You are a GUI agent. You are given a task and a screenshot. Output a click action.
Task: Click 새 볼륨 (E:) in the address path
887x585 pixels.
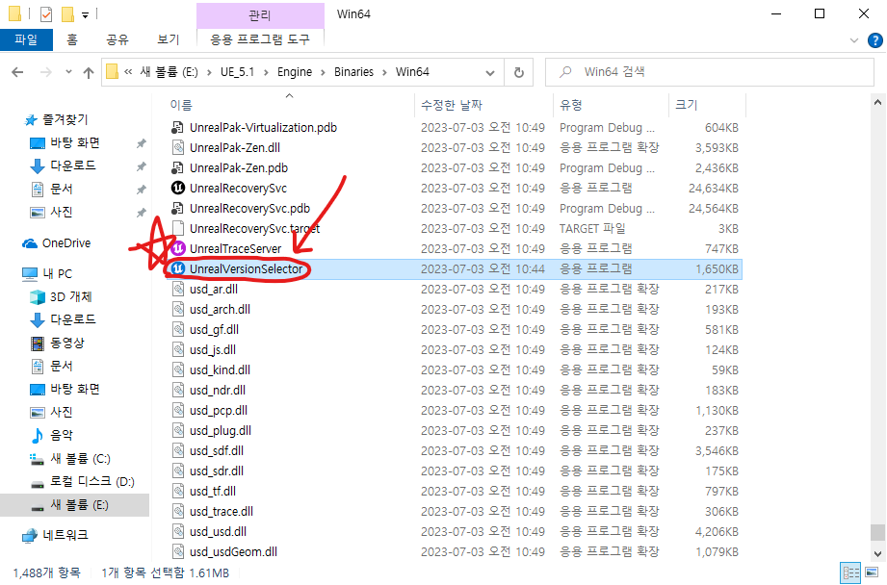point(170,72)
